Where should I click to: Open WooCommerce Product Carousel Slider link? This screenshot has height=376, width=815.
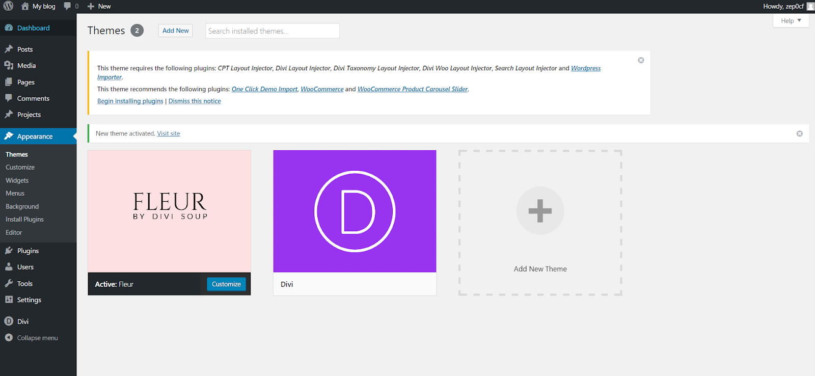pos(413,89)
